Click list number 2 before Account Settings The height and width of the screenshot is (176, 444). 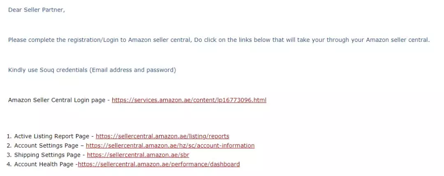pyautogui.click(x=9, y=146)
